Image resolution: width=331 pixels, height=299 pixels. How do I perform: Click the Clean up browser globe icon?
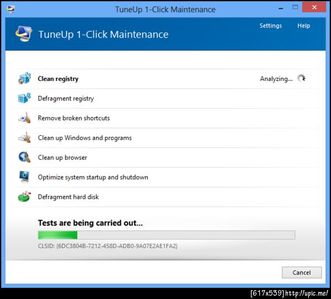pos(24,157)
